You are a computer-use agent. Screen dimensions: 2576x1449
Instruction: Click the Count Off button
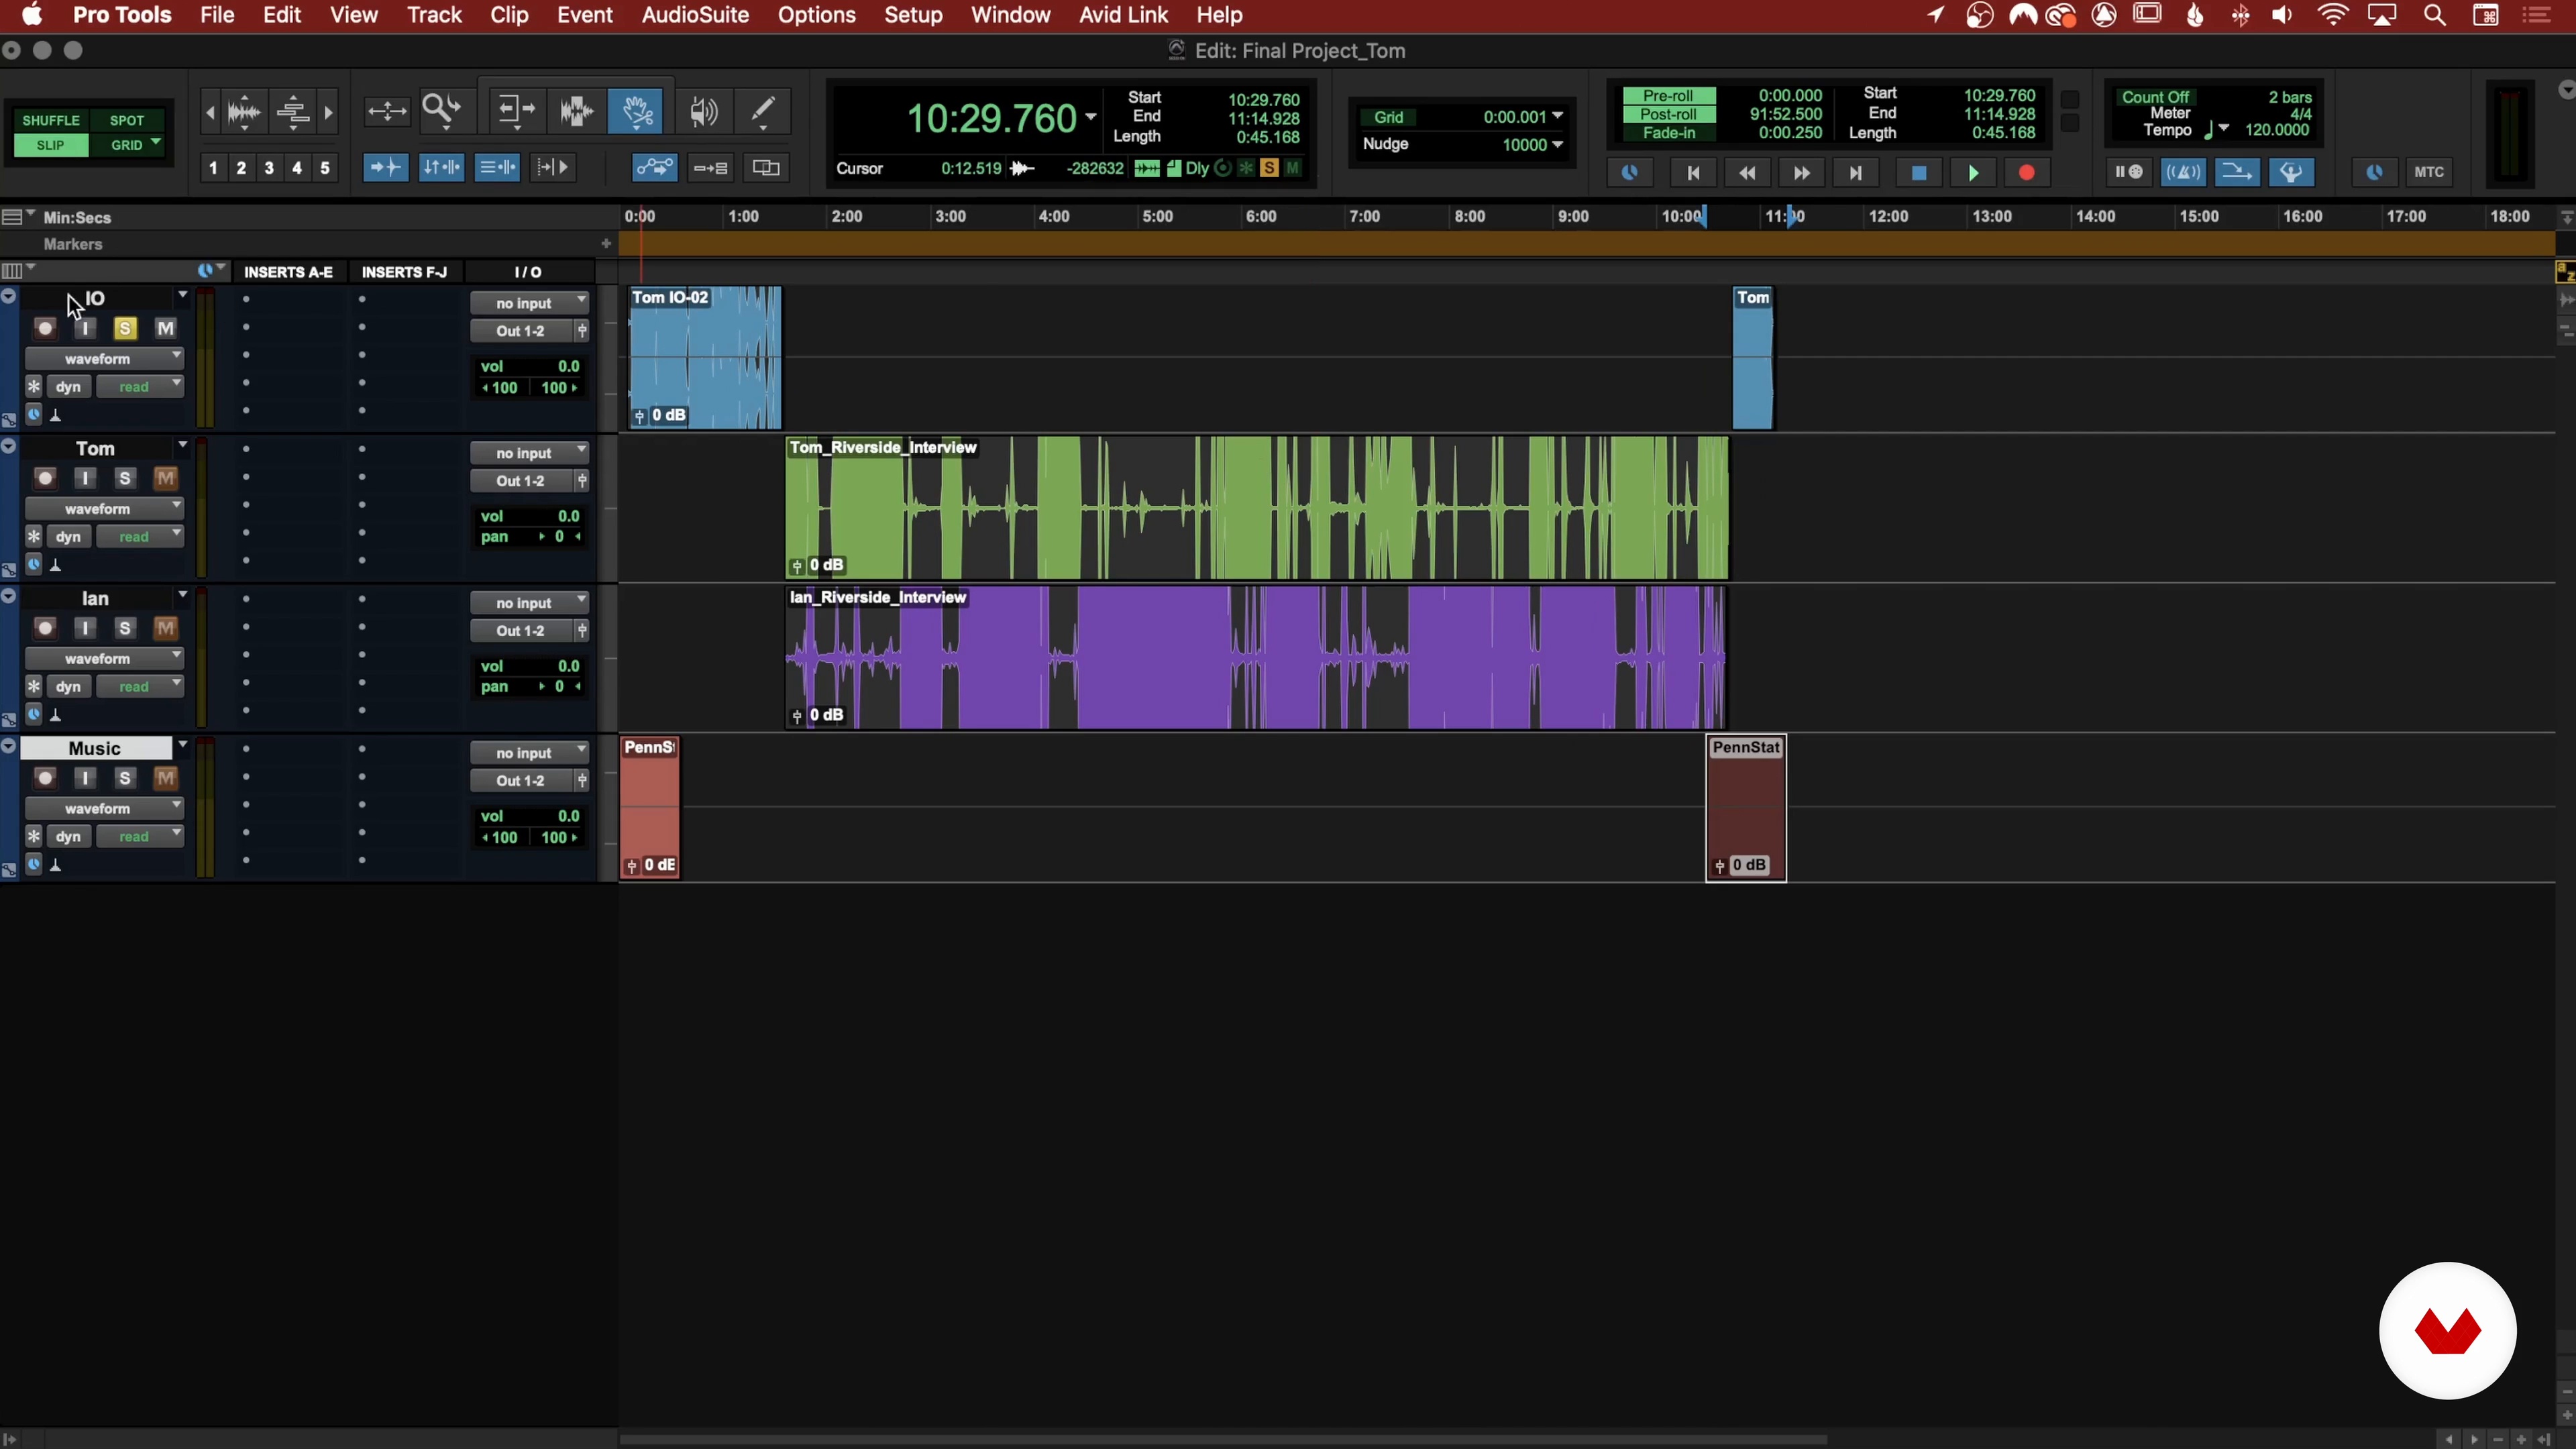coord(2155,97)
